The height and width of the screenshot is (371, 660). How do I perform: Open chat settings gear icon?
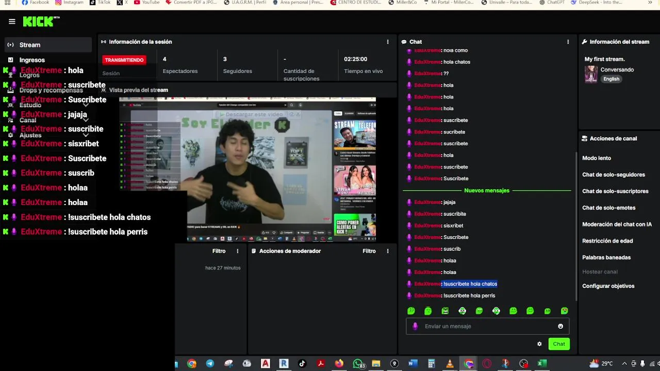[x=539, y=344]
